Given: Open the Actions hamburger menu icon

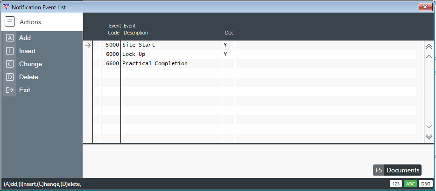Looking at the screenshot, I should pyautogui.click(x=10, y=21).
